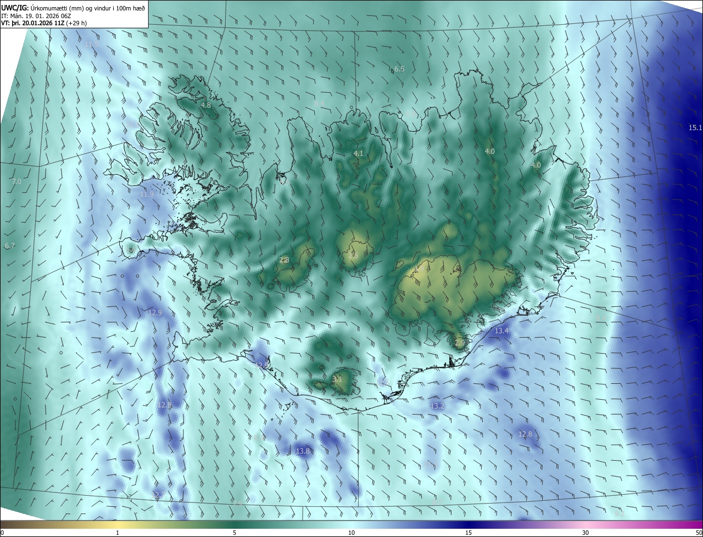Click the pale yellow colorbar segment above 1

point(118,524)
